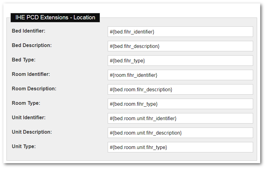Viewport: 266px width, 169px height.
Task: Click the "Unit Type:" label
Action: 24,146
